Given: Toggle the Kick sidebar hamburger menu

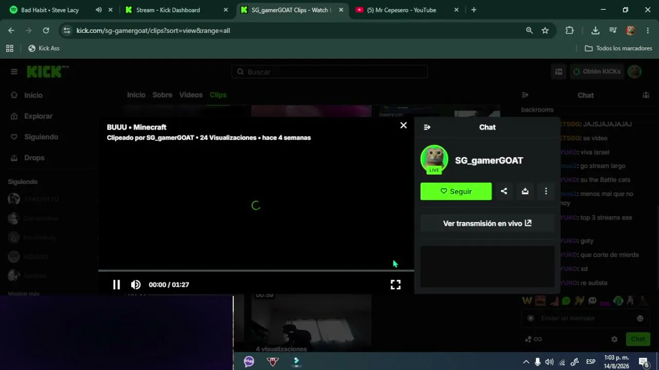Looking at the screenshot, I should (14, 72).
